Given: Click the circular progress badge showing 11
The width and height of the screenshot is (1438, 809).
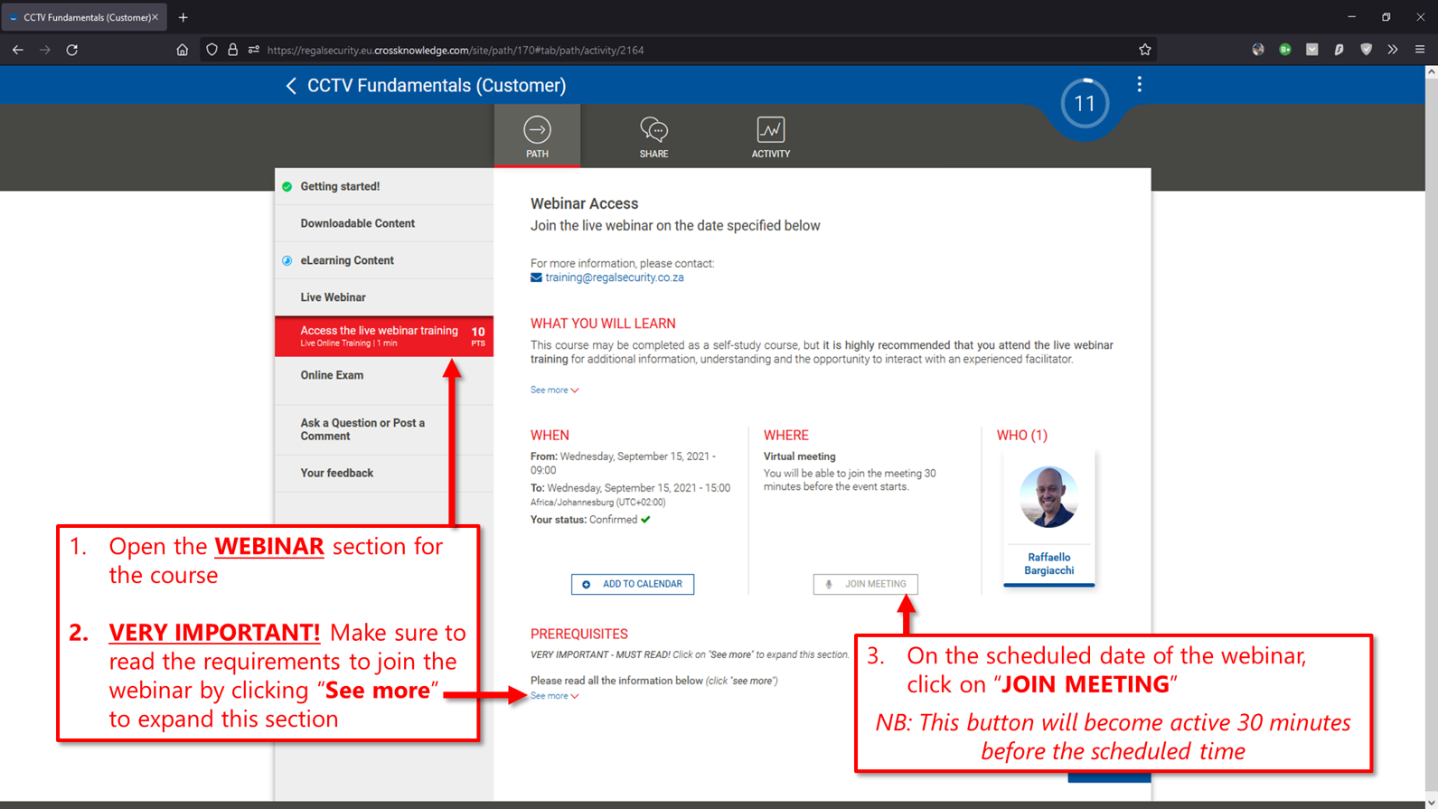Looking at the screenshot, I should pos(1085,103).
